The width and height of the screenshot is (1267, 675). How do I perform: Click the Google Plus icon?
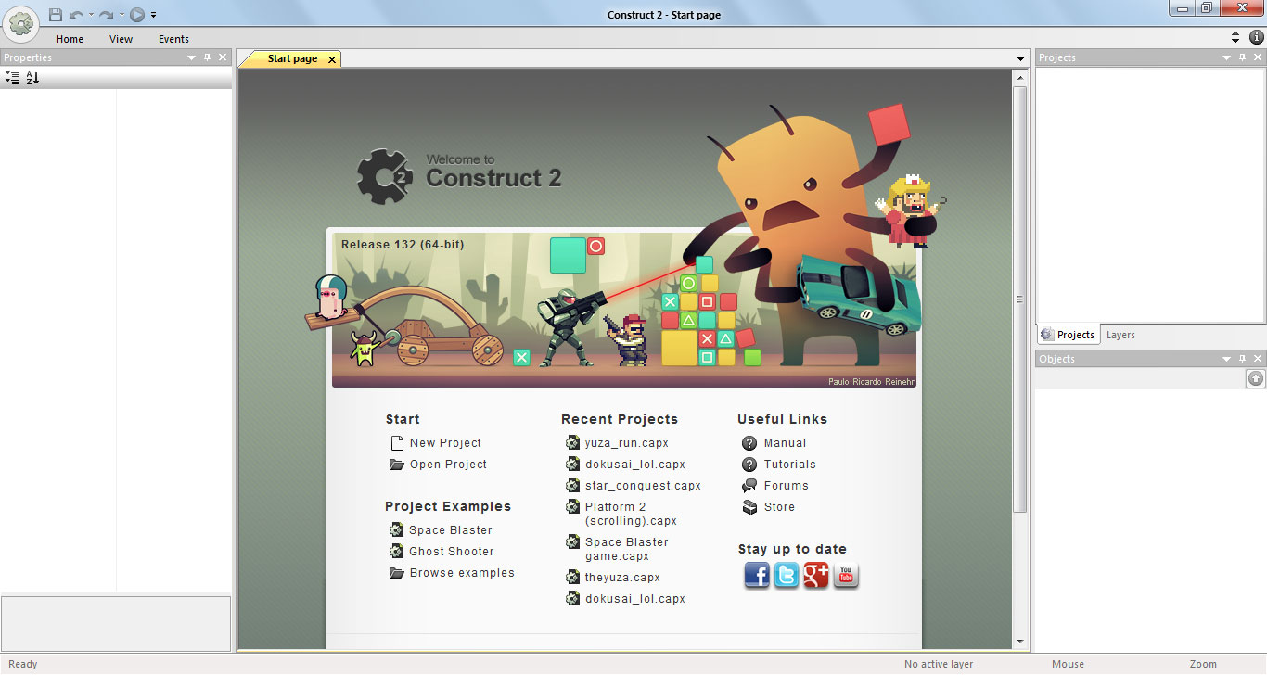coord(816,576)
